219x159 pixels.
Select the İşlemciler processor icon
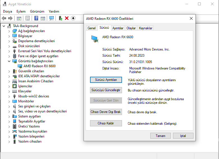[15, 86]
